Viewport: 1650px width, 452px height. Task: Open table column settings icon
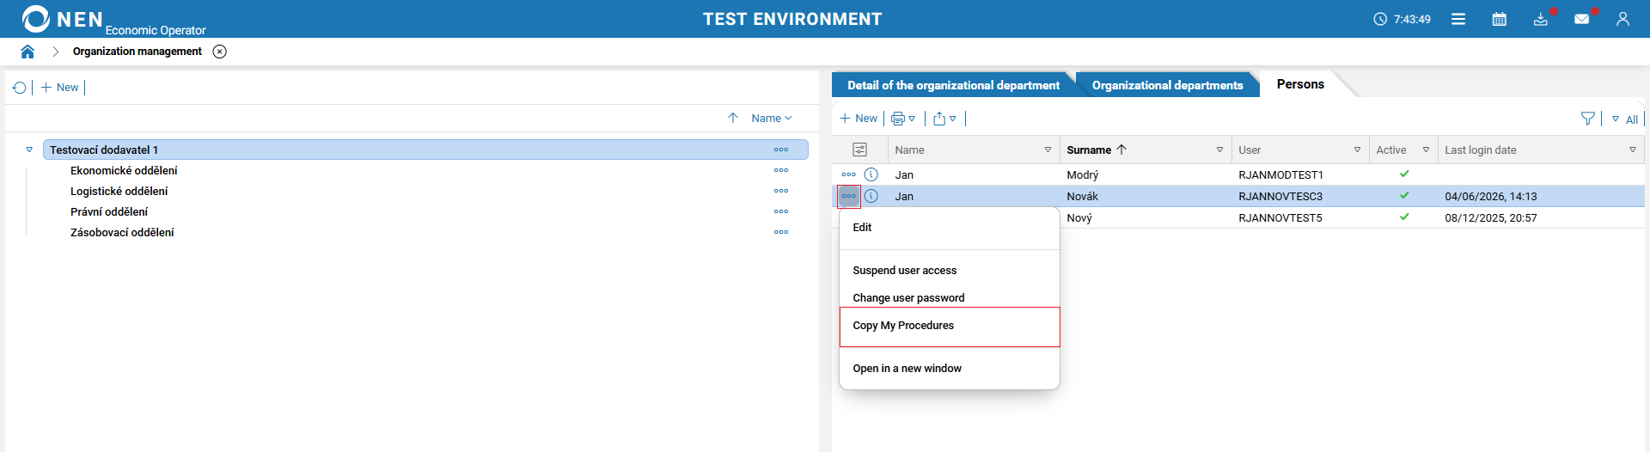pos(859,150)
